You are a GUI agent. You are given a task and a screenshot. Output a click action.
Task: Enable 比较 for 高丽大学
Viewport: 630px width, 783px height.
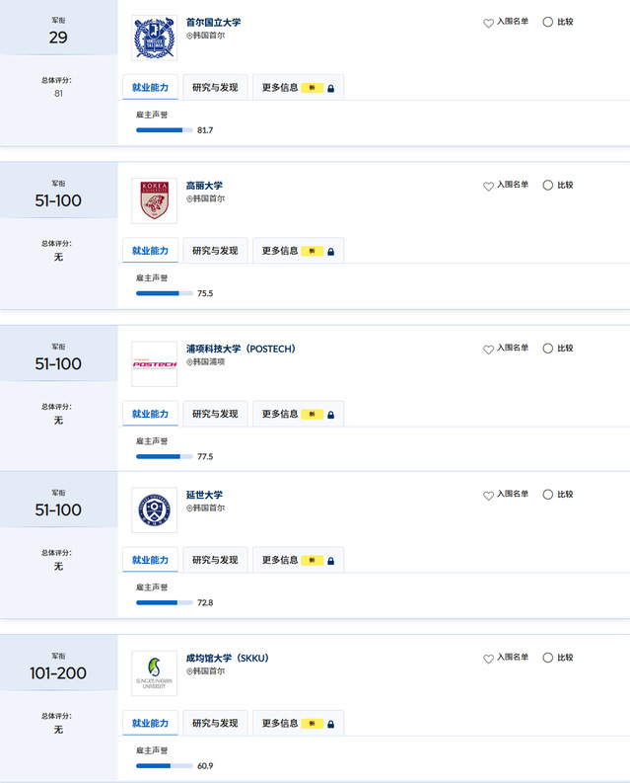548,185
